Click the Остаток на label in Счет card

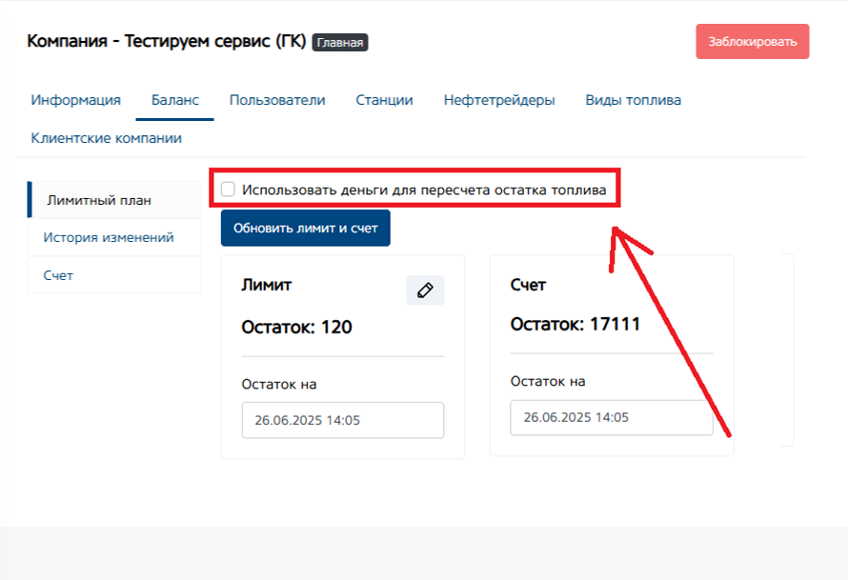[548, 381]
